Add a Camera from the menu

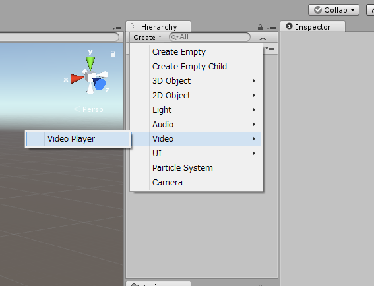(x=197, y=183)
